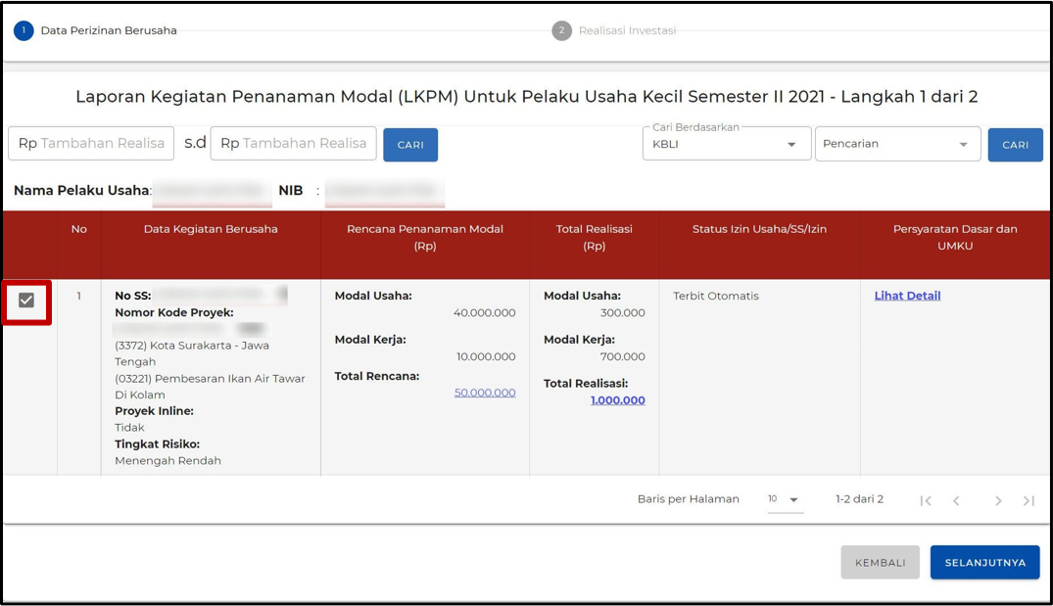The width and height of the screenshot is (1053, 606).
Task: Open the Pencarian dropdown
Action: (898, 144)
